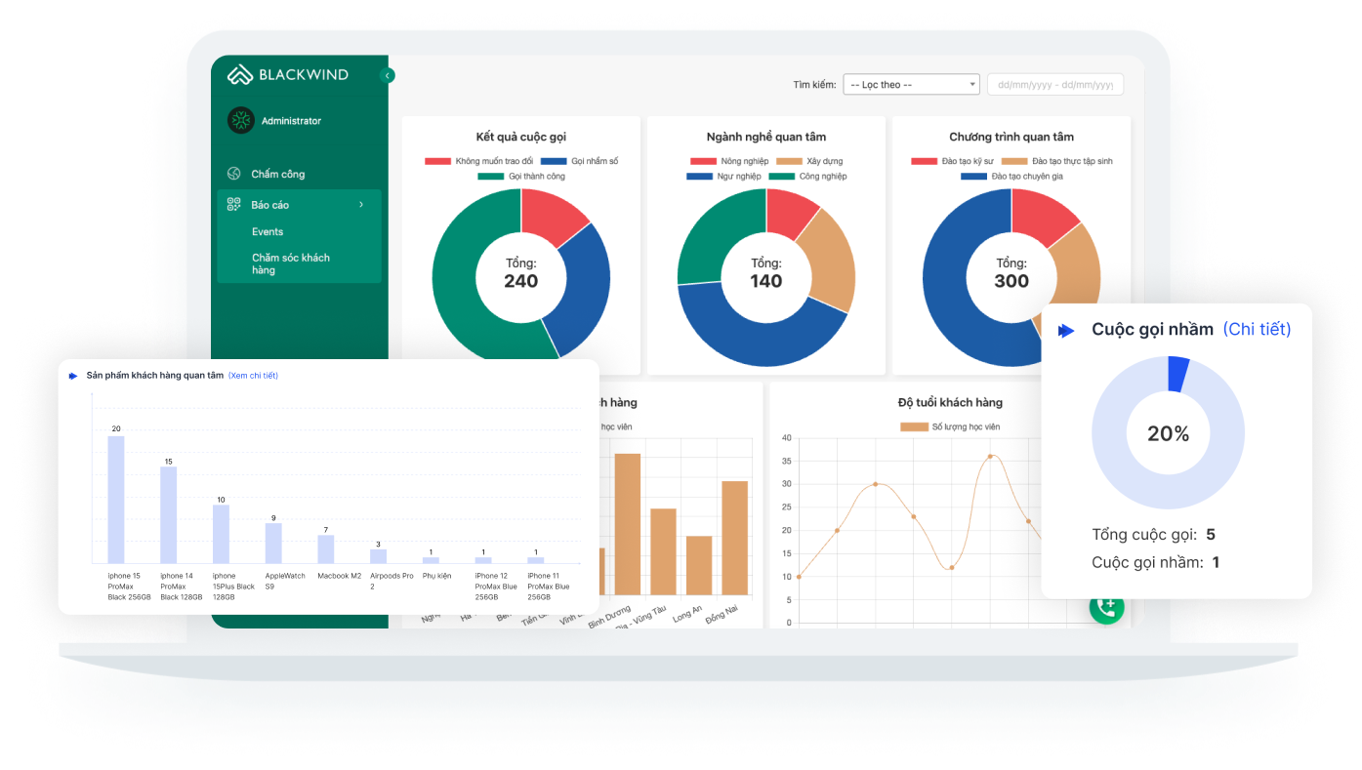Open the Lọc theo dropdown

coord(910,85)
